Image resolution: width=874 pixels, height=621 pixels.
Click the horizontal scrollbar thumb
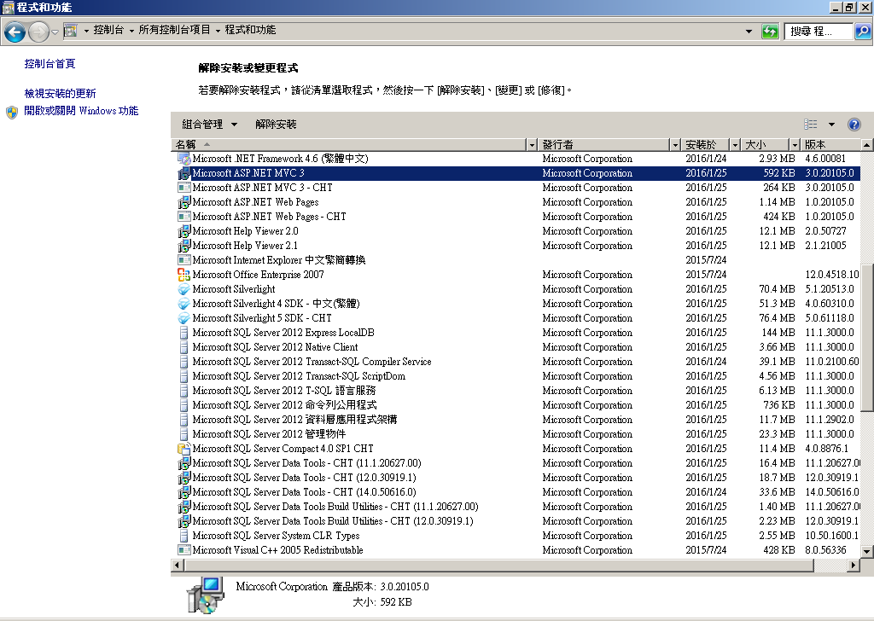click(498, 566)
